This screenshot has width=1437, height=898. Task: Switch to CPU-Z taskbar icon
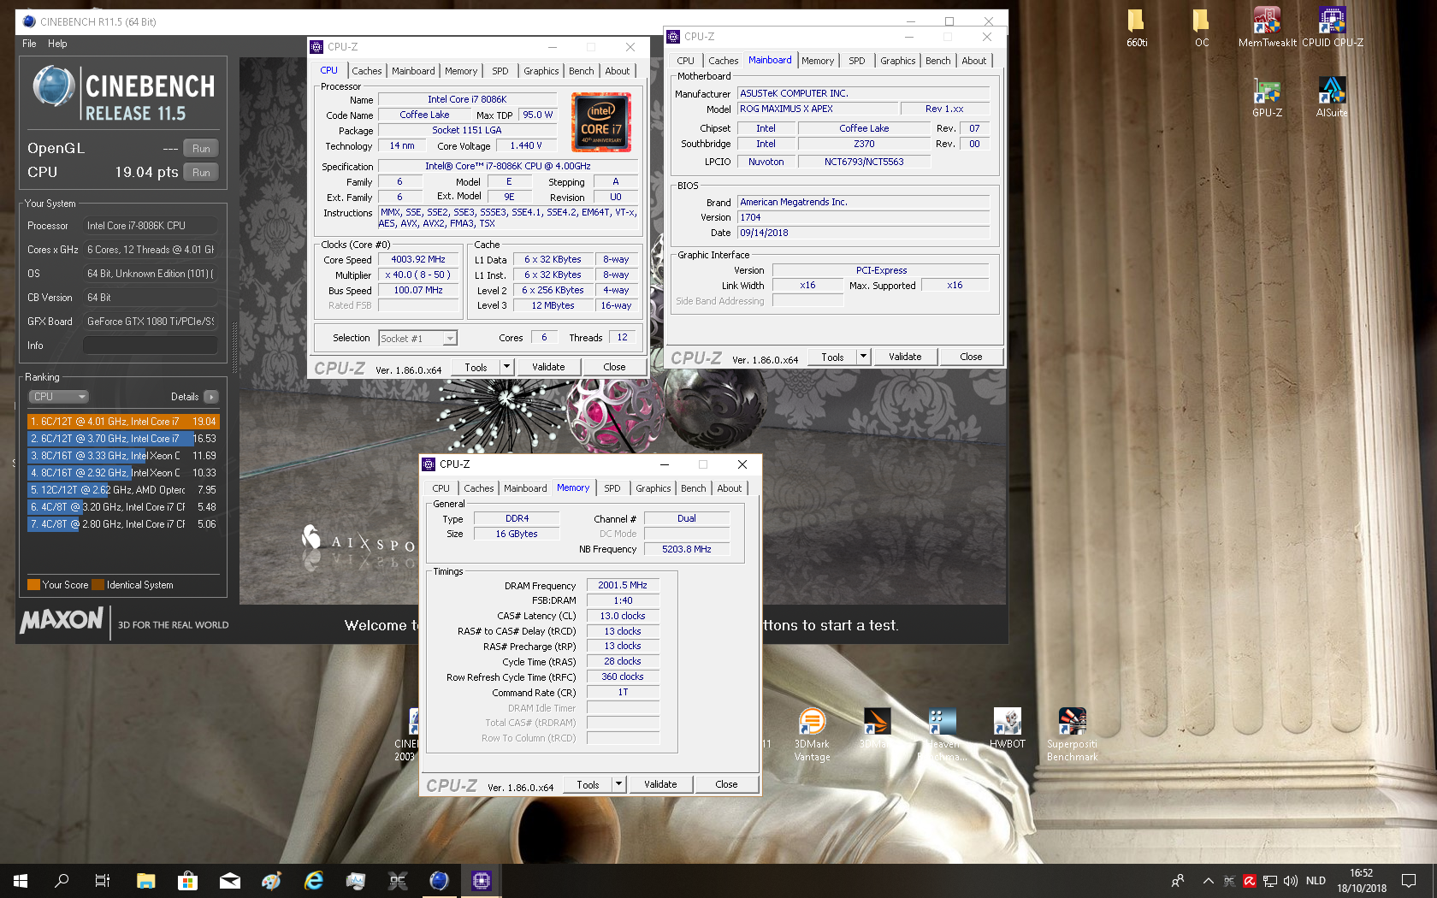tap(481, 881)
